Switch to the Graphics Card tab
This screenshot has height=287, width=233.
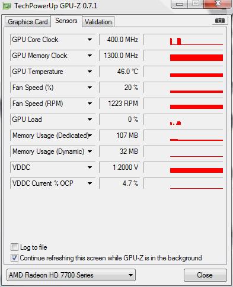click(x=28, y=22)
